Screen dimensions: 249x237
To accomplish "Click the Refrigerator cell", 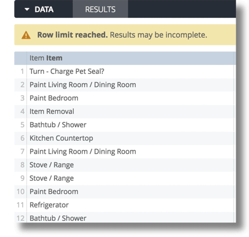I will coord(130,205).
